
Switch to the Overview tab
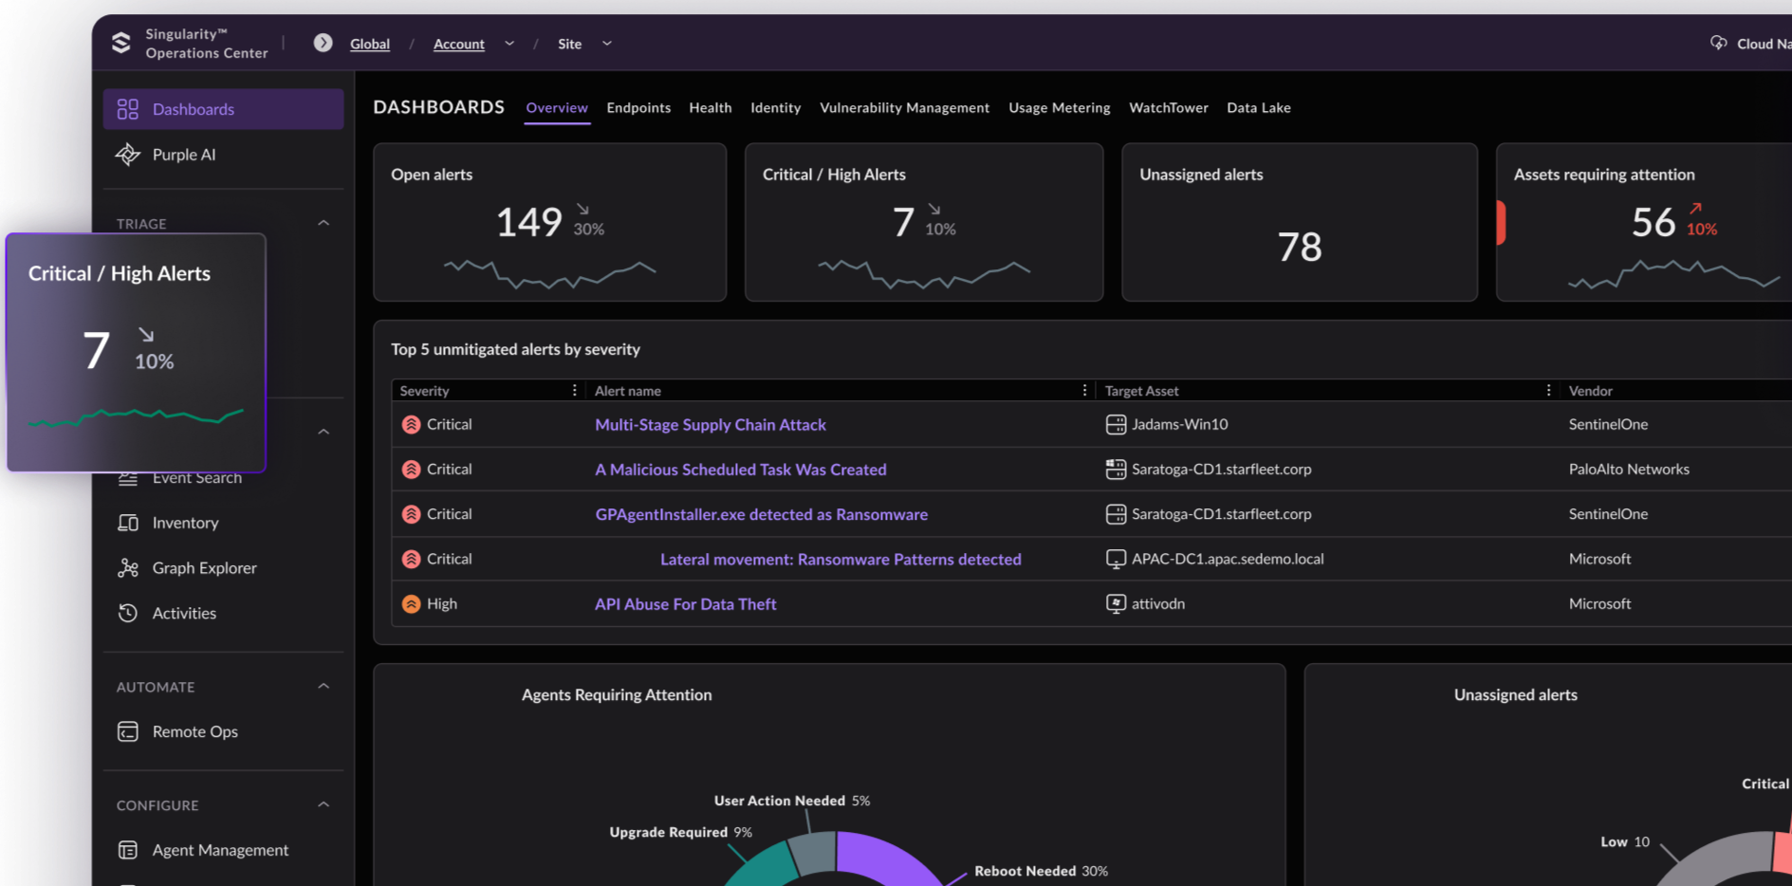tap(557, 108)
